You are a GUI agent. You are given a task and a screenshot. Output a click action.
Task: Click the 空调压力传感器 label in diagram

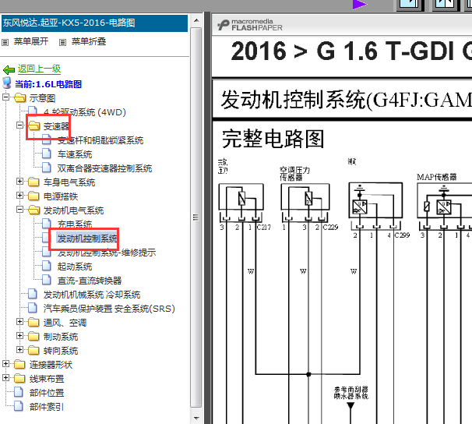294,174
